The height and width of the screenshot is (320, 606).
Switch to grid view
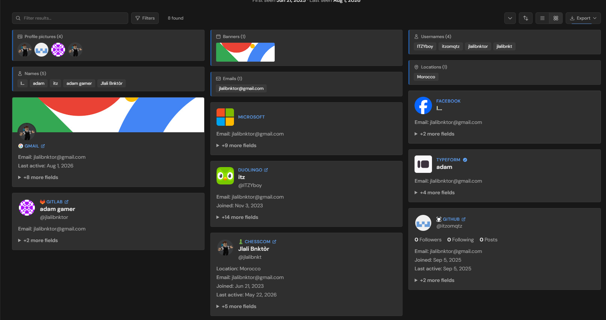(556, 18)
